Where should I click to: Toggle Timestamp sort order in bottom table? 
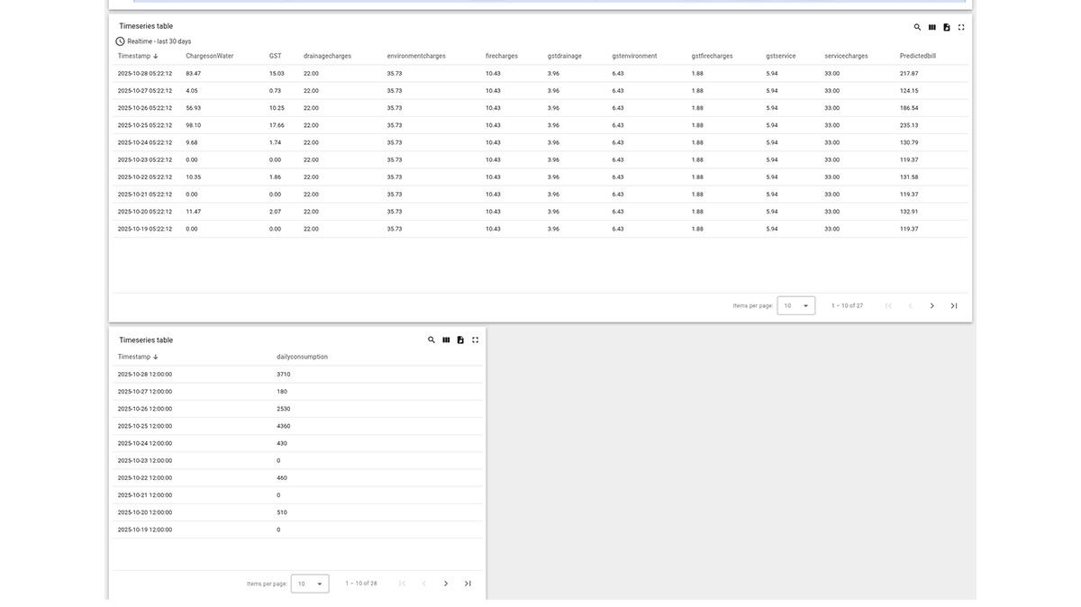point(135,356)
